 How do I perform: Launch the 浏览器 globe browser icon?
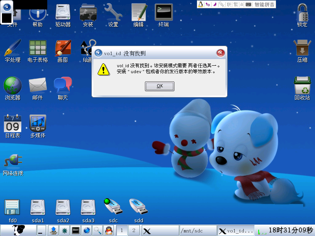coord(13,88)
